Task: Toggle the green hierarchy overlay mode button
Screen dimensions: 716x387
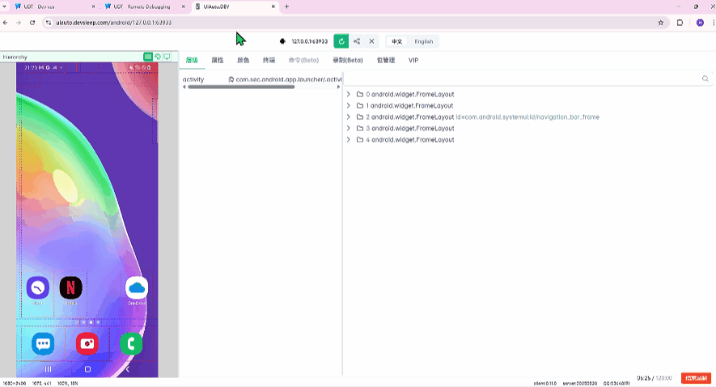Action: point(148,57)
